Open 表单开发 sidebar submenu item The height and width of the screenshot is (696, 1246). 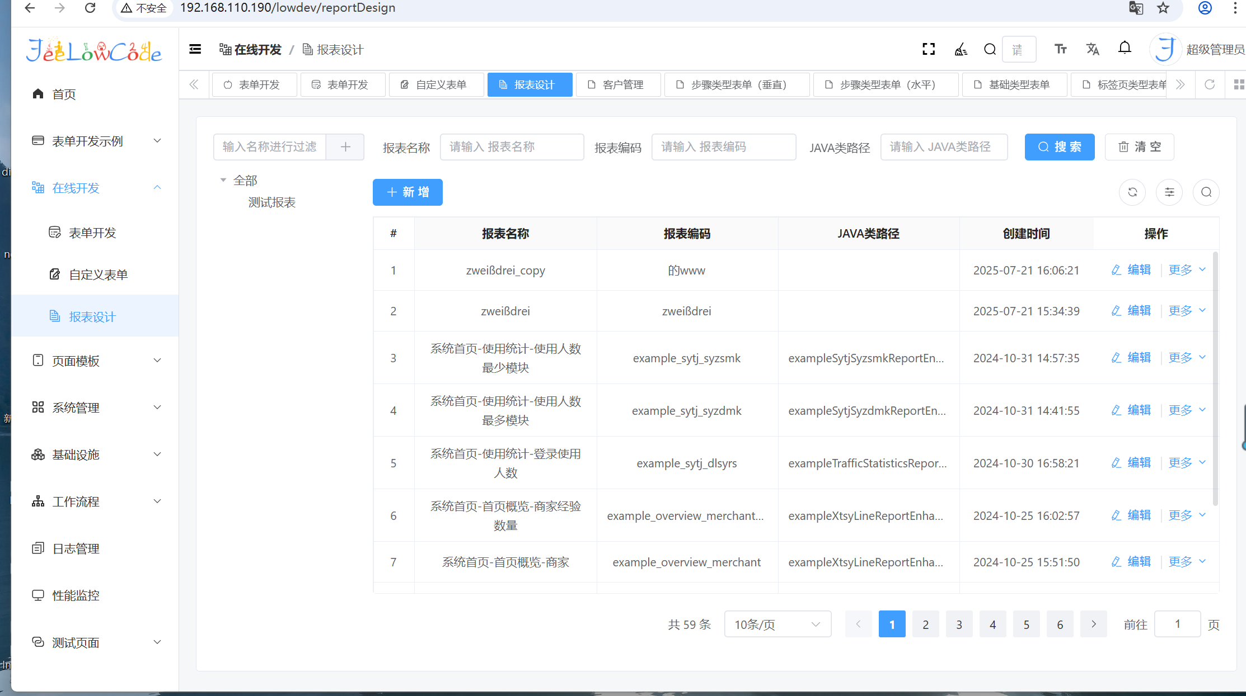[95, 233]
